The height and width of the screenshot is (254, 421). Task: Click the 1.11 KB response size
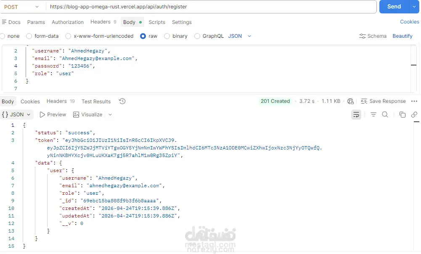[x=331, y=101]
